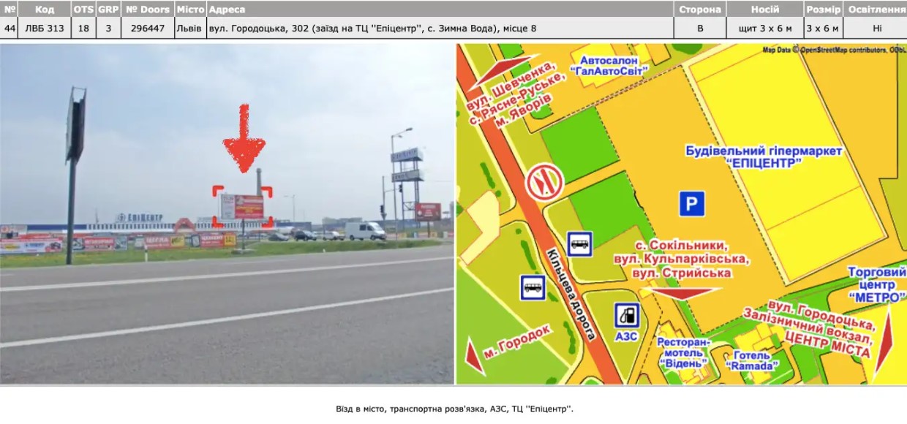
Task: Select the OTS value 18
Action: [83, 29]
